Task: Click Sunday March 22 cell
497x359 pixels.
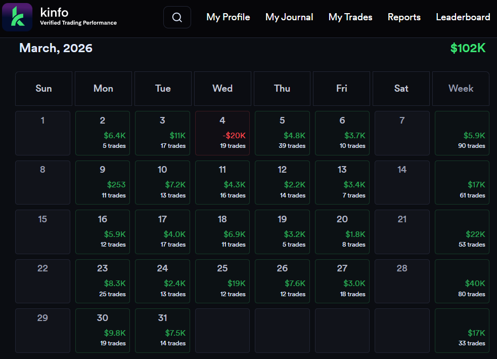Action: 43,281
